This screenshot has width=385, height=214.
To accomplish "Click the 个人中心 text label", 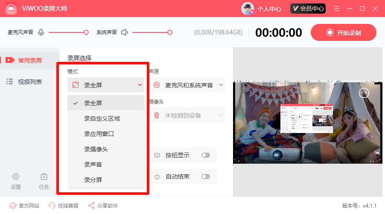I will [269, 9].
